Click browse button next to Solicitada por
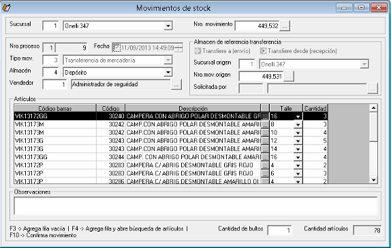 [x=373, y=88]
